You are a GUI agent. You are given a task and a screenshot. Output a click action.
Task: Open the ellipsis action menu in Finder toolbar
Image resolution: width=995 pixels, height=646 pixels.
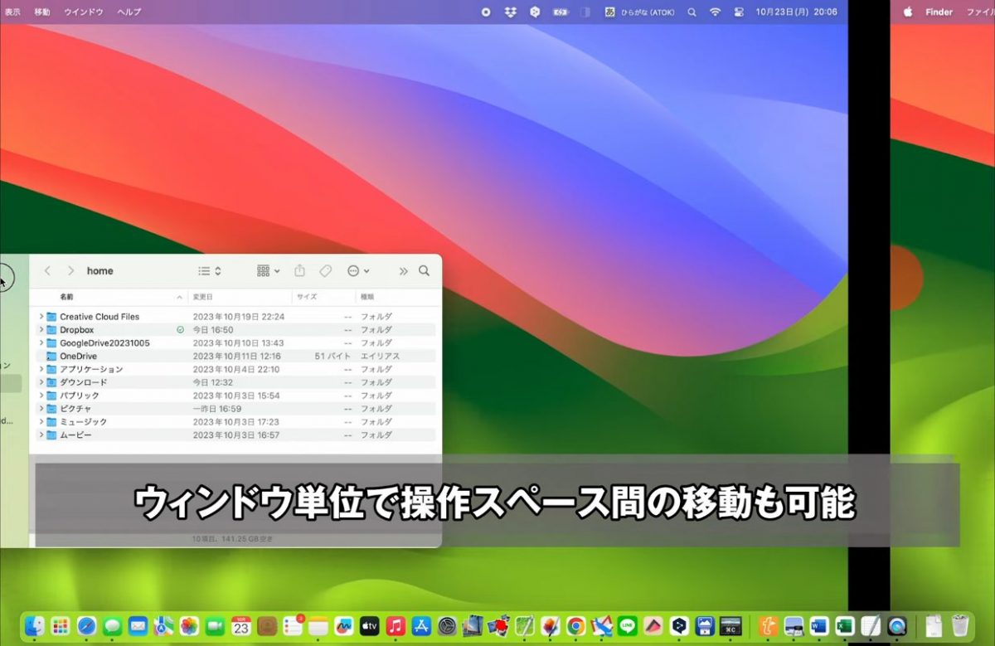tap(358, 271)
